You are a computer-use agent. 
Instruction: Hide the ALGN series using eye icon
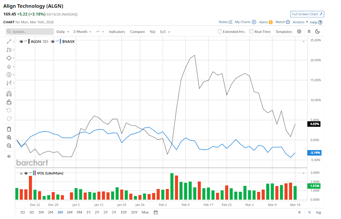(x=21, y=42)
